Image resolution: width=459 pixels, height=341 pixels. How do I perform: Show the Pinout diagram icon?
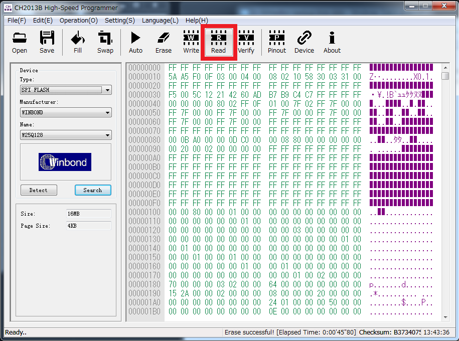click(x=276, y=42)
